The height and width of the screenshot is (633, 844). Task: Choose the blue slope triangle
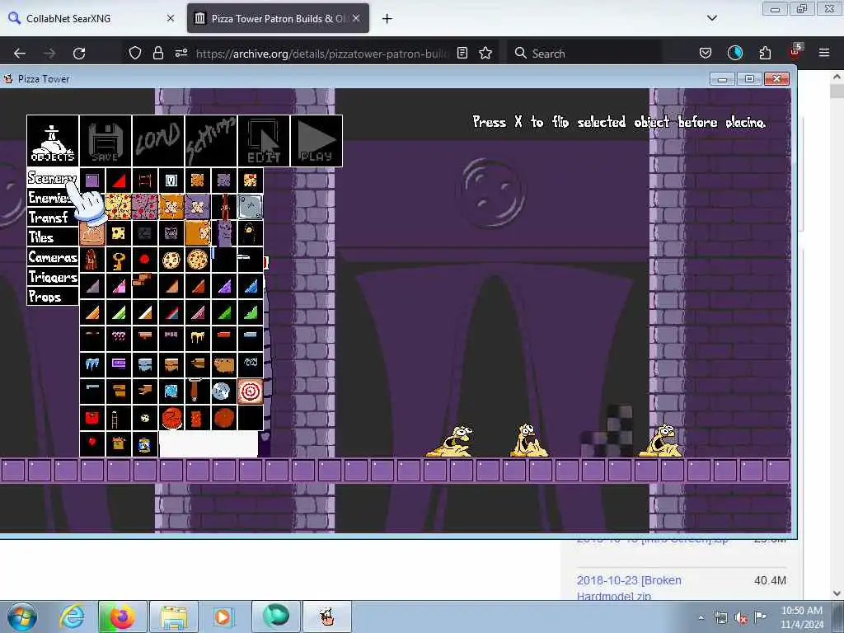pyautogui.click(x=251, y=286)
